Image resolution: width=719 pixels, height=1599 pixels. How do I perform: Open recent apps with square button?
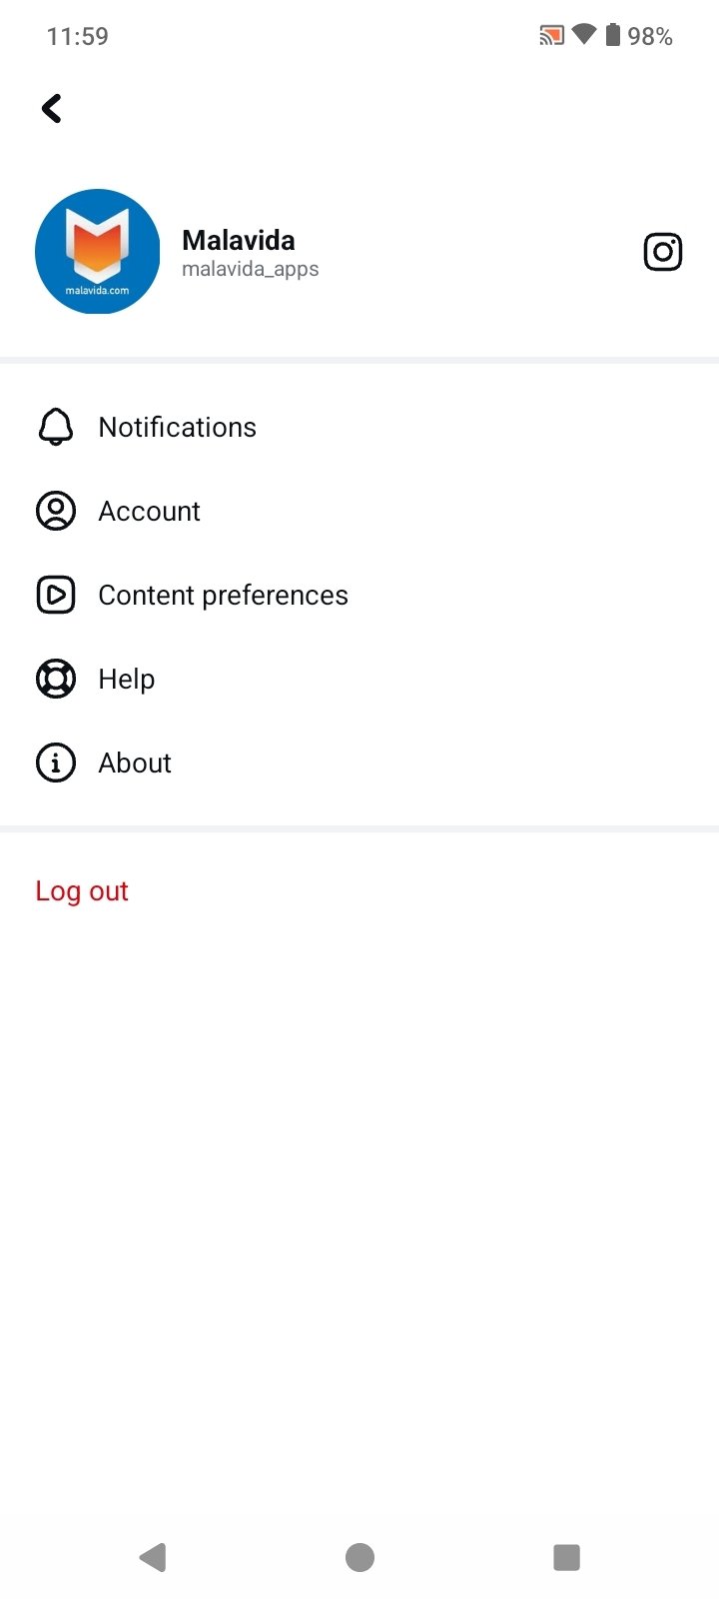click(566, 1556)
